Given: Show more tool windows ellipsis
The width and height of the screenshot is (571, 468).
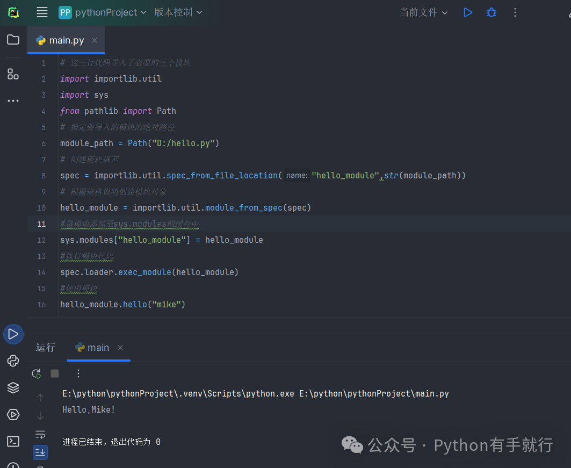Looking at the screenshot, I should tap(13, 100).
